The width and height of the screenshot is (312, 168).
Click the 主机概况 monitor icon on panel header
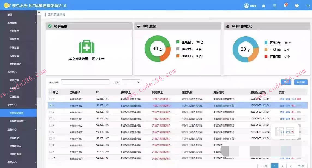(138, 26)
